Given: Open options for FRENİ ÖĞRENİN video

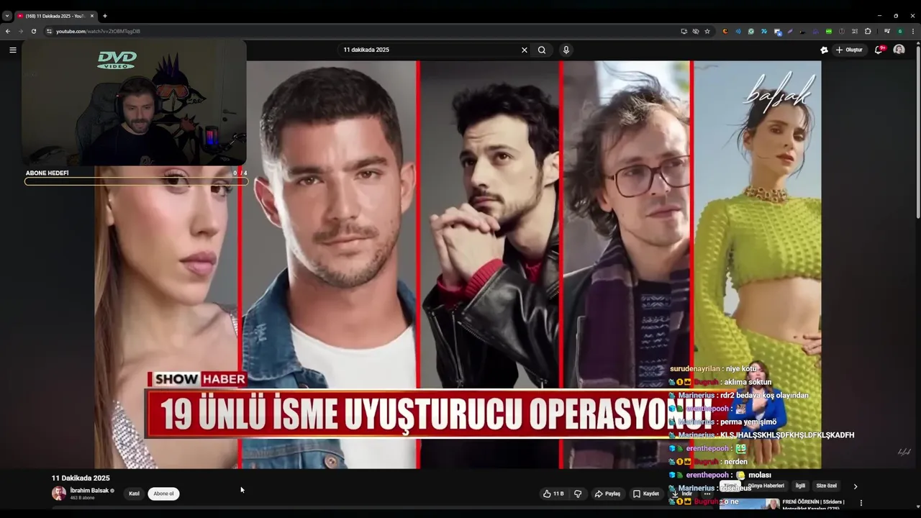Looking at the screenshot, I should 861,503.
